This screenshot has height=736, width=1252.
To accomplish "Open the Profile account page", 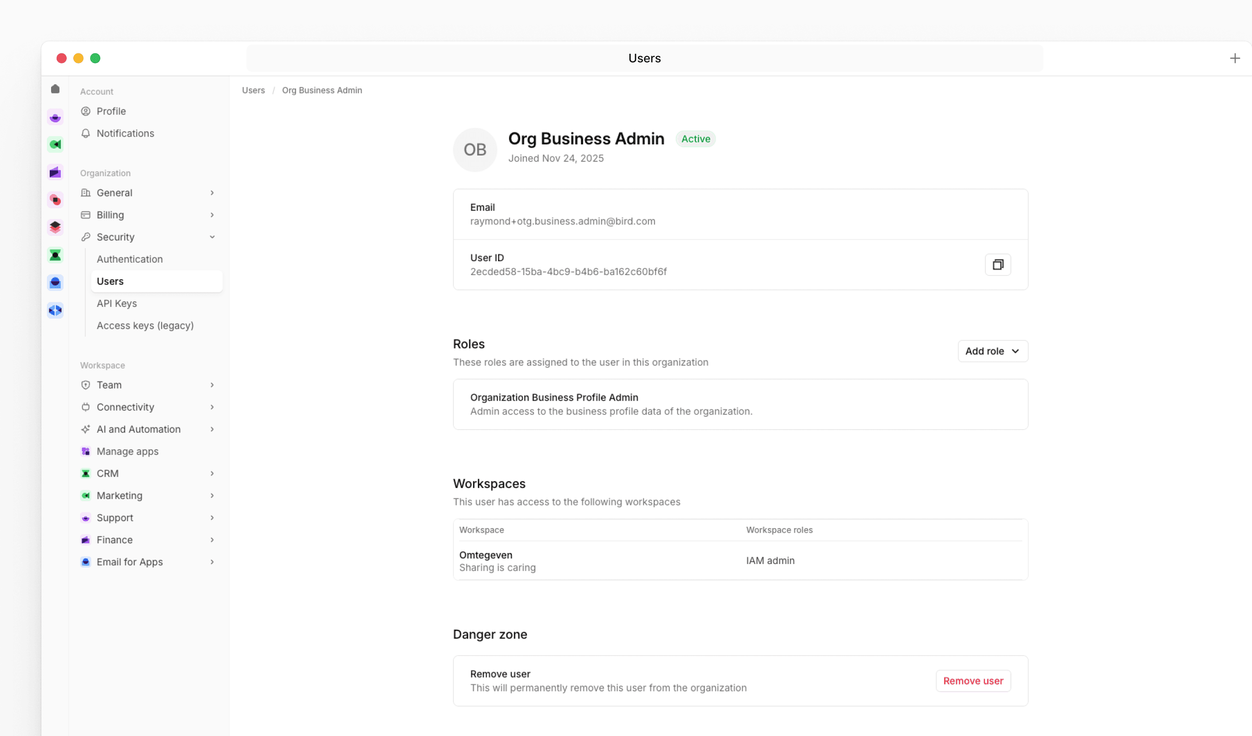I will tap(111, 111).
